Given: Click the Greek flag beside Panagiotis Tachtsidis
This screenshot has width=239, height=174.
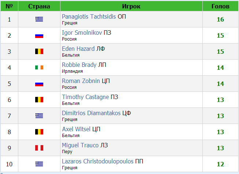Looking at the screenshot, I should click(x=39, y=19).
